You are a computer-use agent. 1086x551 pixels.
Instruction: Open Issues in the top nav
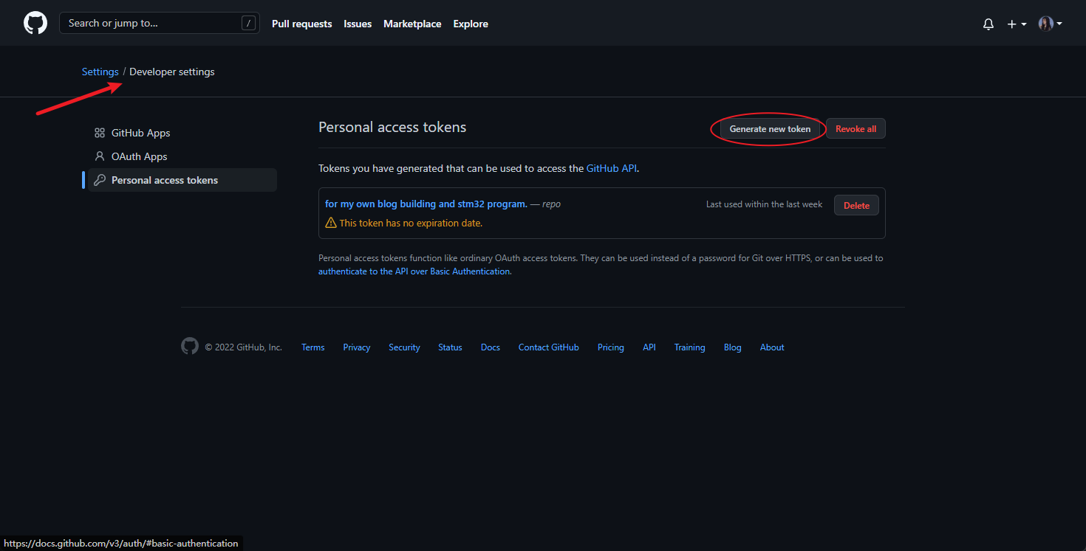[358, 24]
